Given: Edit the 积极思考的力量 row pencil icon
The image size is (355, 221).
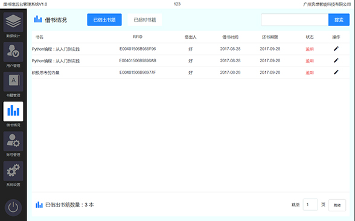Looking at the screenshot, I should pos(336,72).
